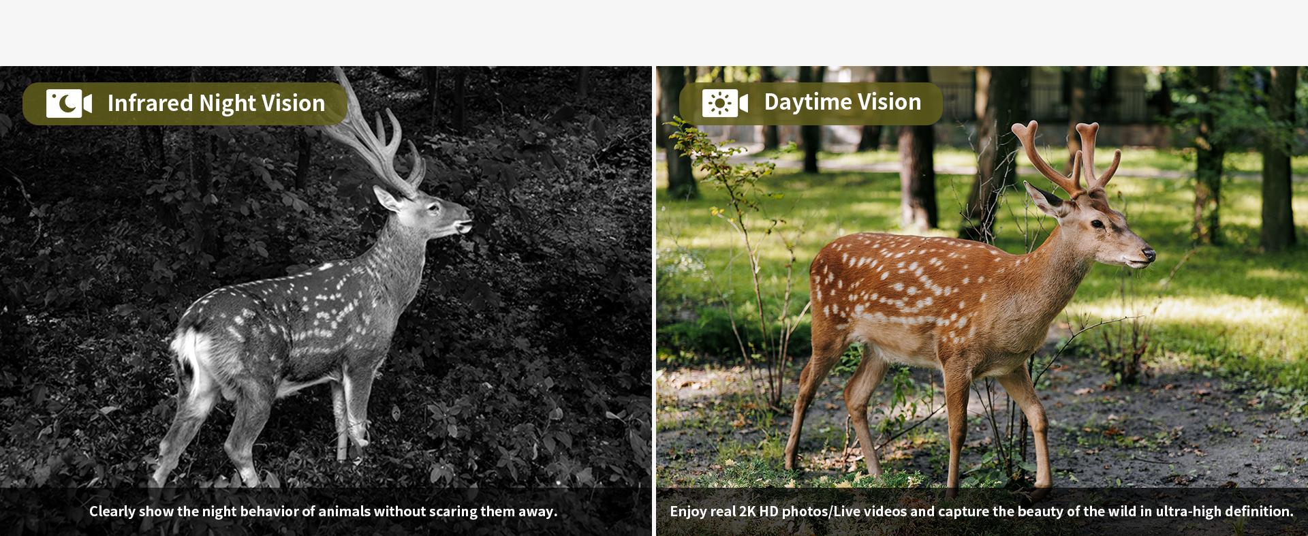Click the sun camera daytime icon
1308x536 pixels.
[x=725, y=103]
